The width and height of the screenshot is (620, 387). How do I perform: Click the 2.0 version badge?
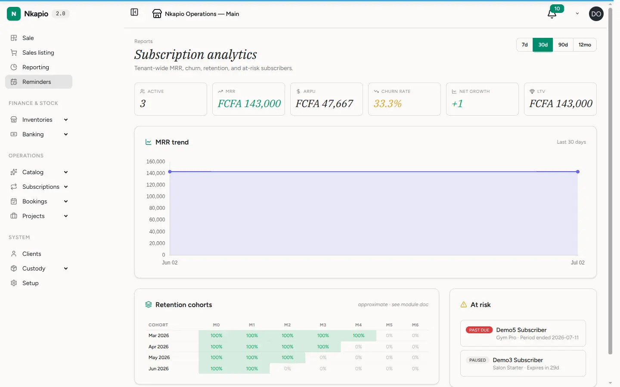point(61,14)
